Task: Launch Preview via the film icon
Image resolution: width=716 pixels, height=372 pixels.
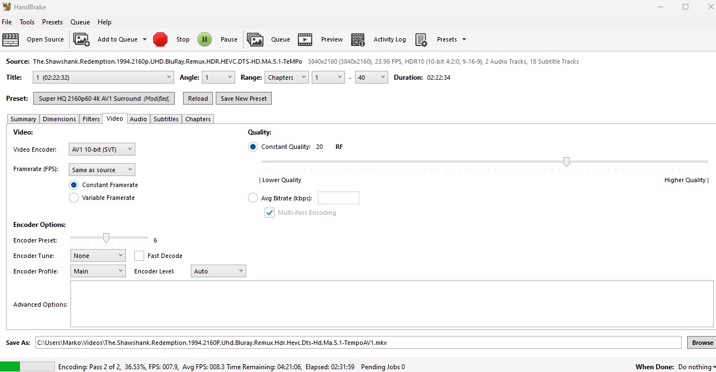Action: click(x=305, y=39)
